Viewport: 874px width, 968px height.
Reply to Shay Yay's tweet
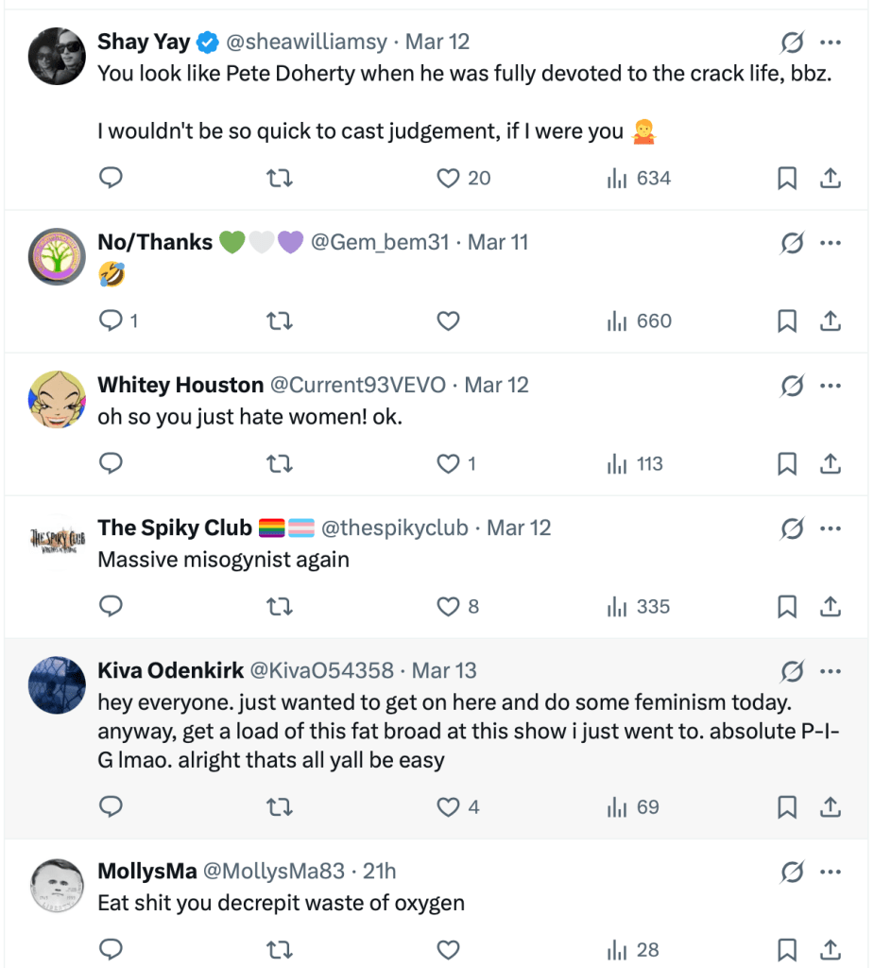pos(111,178)
